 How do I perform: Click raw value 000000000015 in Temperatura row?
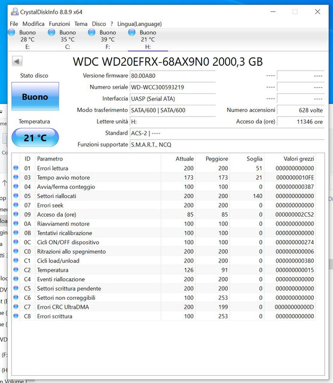coord(295,270)
